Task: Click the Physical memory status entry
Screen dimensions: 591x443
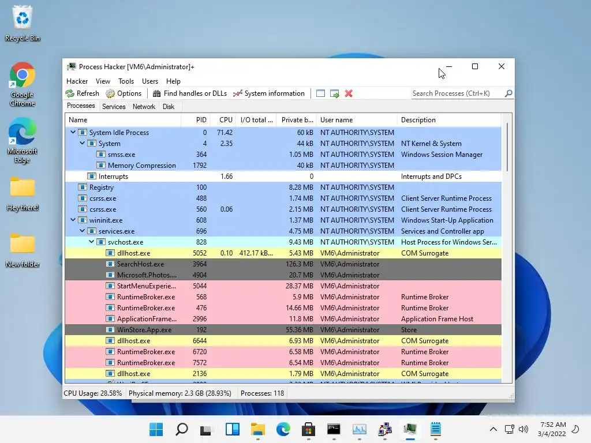Action: (180, 393)
